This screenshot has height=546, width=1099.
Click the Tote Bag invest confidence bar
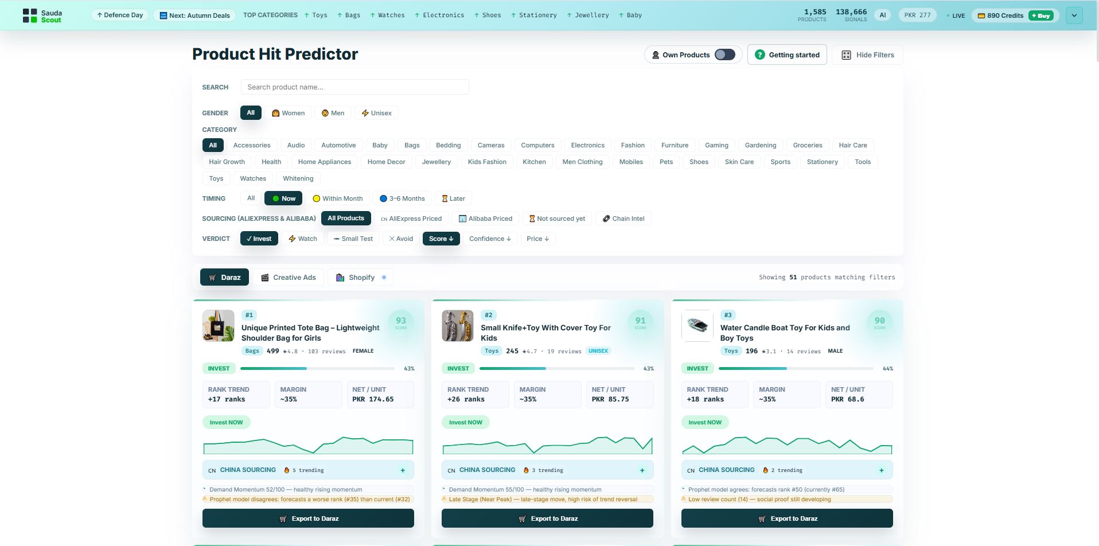point(317,368)
